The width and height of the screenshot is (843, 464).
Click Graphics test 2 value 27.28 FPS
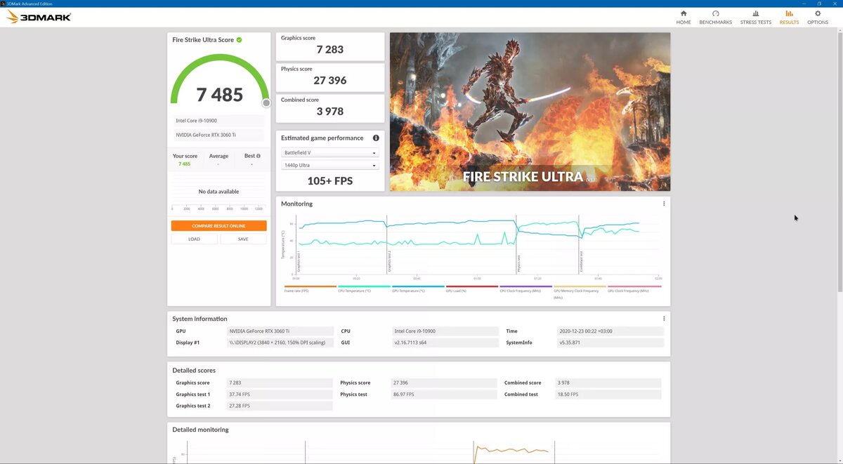(280, 406)
